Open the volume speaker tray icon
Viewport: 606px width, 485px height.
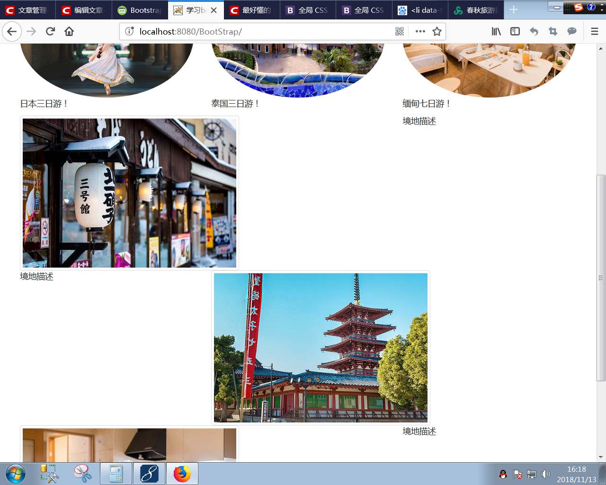tap(546, 474)
